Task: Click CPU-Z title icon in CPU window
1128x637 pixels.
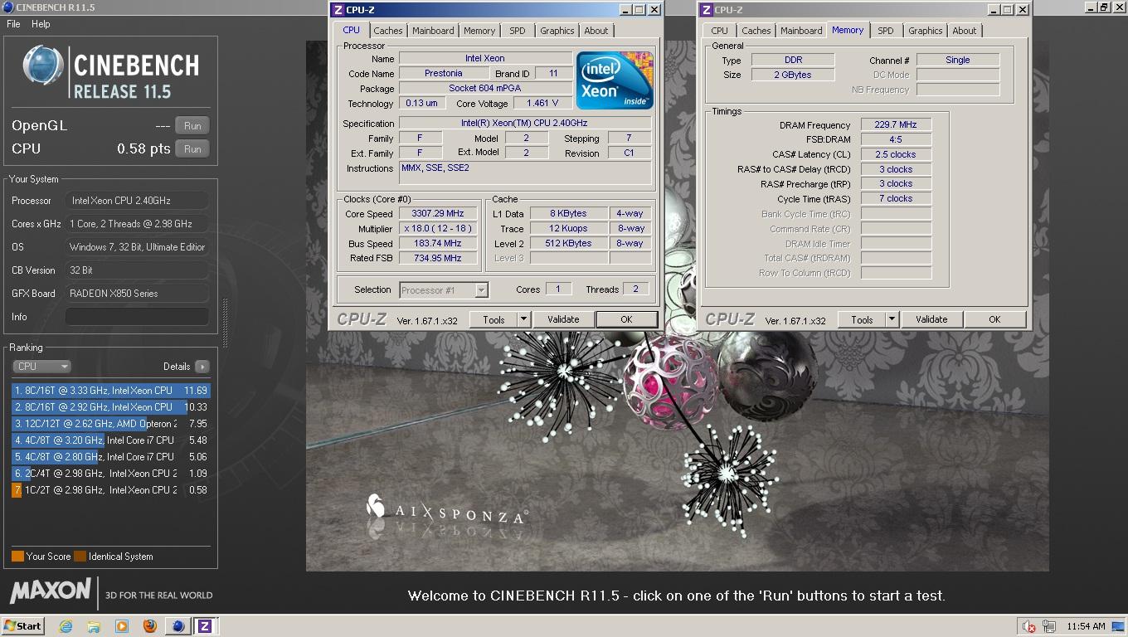Action: 338,10
